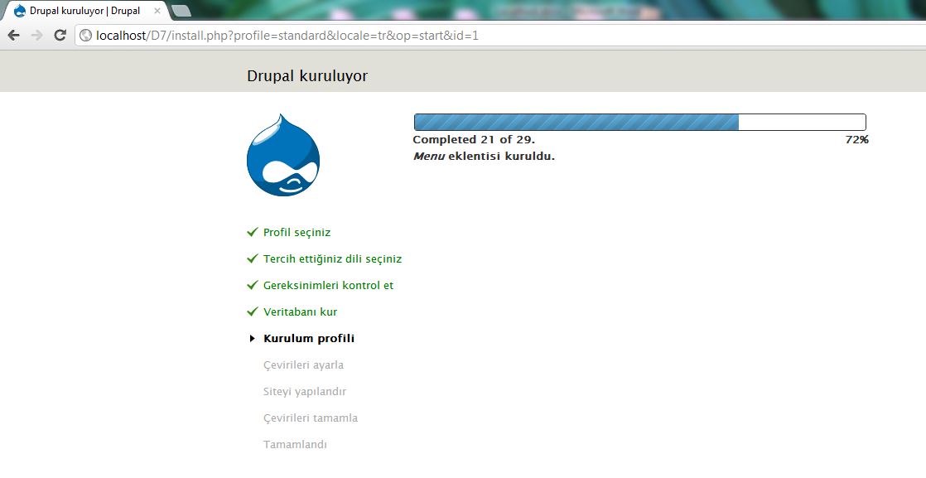Click the browser Back arrow
This screenshot has height=478, width=926.
click(13, 36)
